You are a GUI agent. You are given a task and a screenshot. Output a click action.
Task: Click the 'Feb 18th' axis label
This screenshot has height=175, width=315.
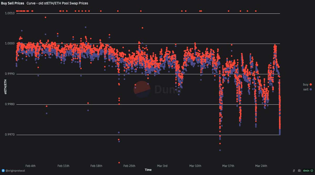(96, 166)
